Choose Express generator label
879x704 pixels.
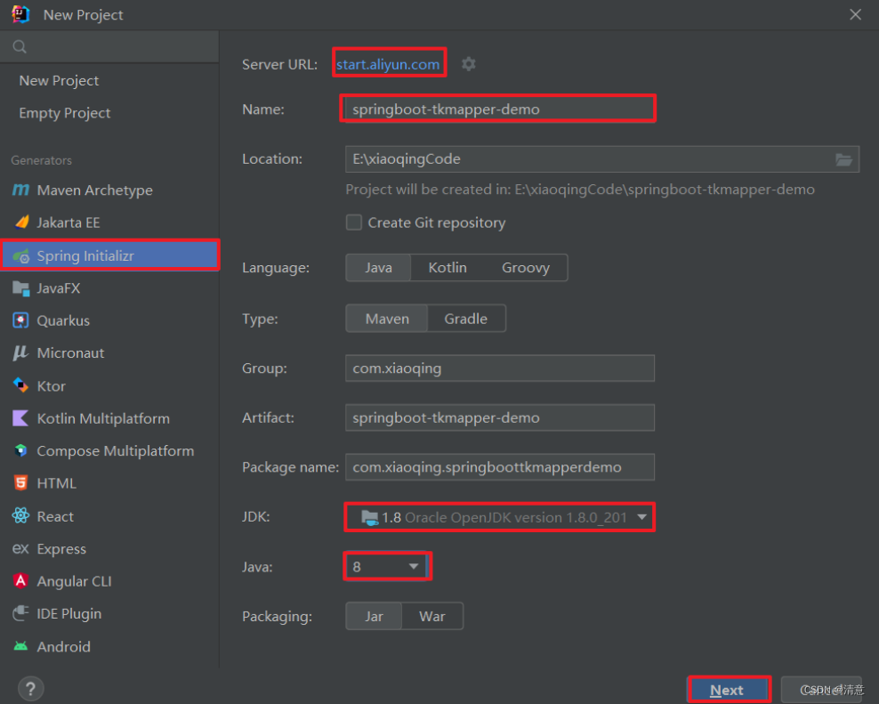click(x=61, y=548)
